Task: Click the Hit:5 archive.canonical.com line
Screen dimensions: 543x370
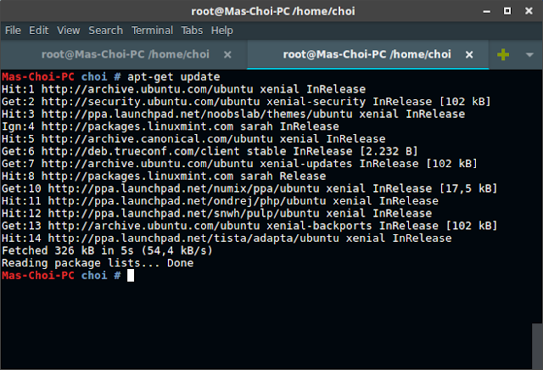Action: point(193,139)
